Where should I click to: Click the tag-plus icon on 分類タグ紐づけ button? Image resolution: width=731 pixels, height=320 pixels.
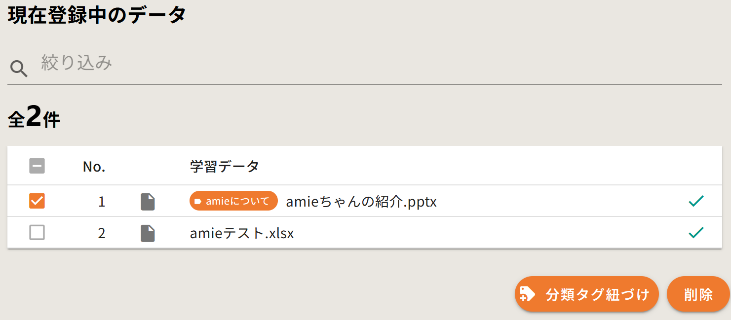(x=528, y=294)
